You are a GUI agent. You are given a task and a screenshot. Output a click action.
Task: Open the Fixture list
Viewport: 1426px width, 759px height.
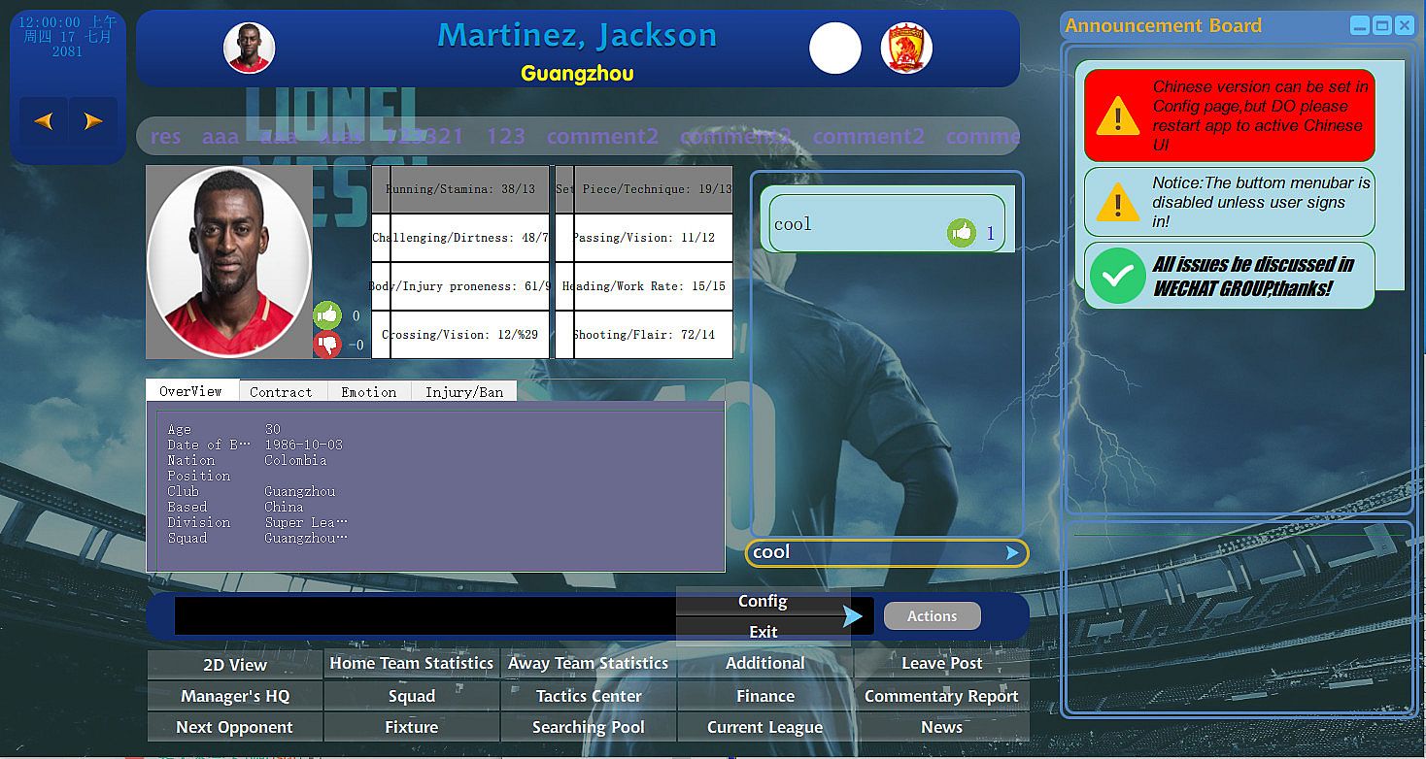[412, 727]
